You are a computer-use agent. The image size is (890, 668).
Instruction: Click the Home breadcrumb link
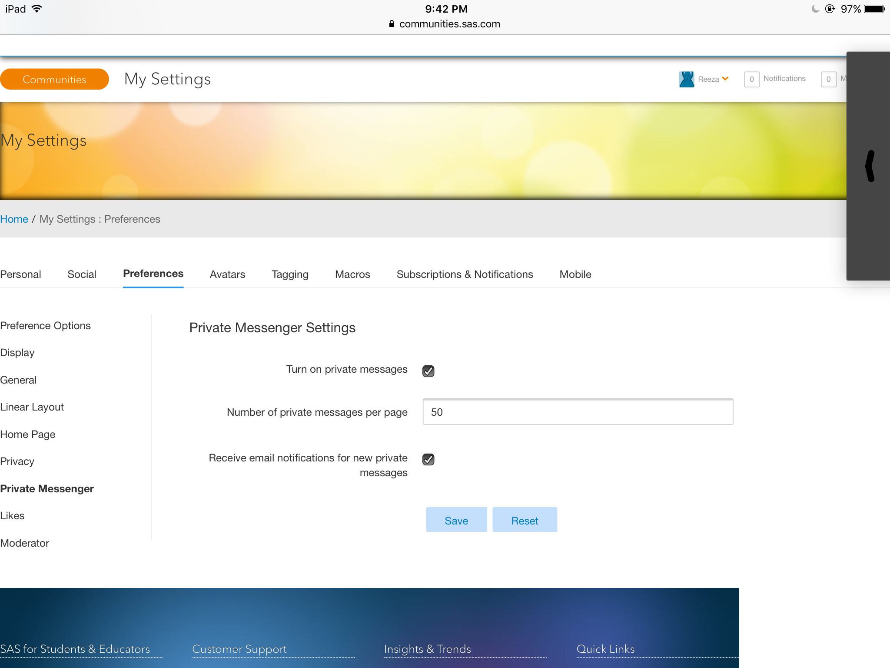tap(14, 219)
